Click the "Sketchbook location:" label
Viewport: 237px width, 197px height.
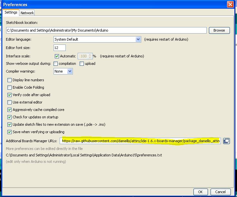point(22,23)
